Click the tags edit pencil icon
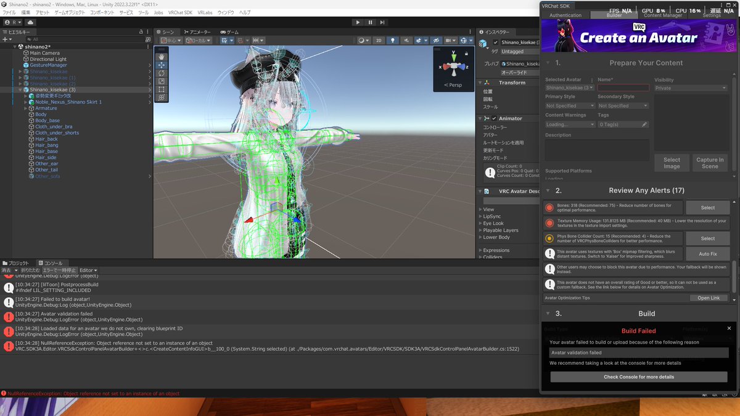740x416 pixels. coord(644,124)
